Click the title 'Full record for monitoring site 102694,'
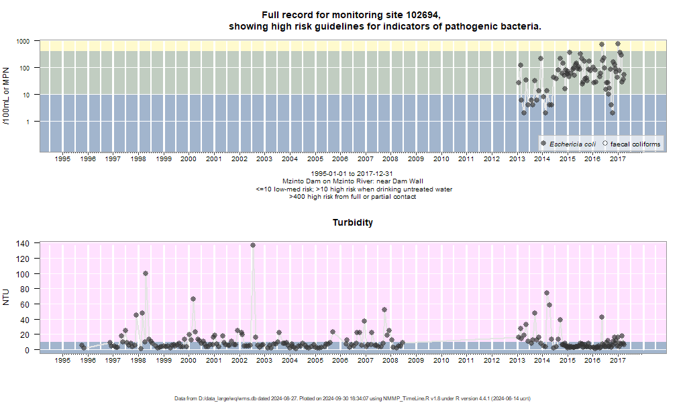This screenshot has width=687, height=403. tap(352, 15)
